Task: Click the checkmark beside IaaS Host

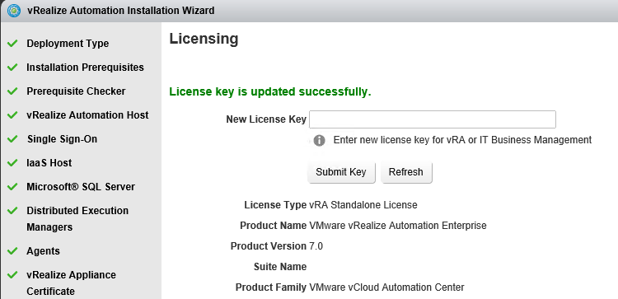Action: point(12,163)
